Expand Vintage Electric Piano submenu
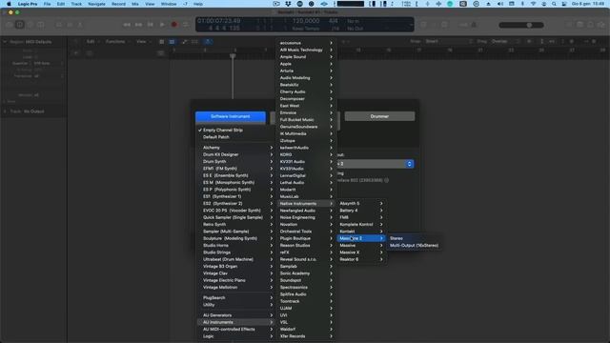 pyautogui.click(x=234, y=280)
